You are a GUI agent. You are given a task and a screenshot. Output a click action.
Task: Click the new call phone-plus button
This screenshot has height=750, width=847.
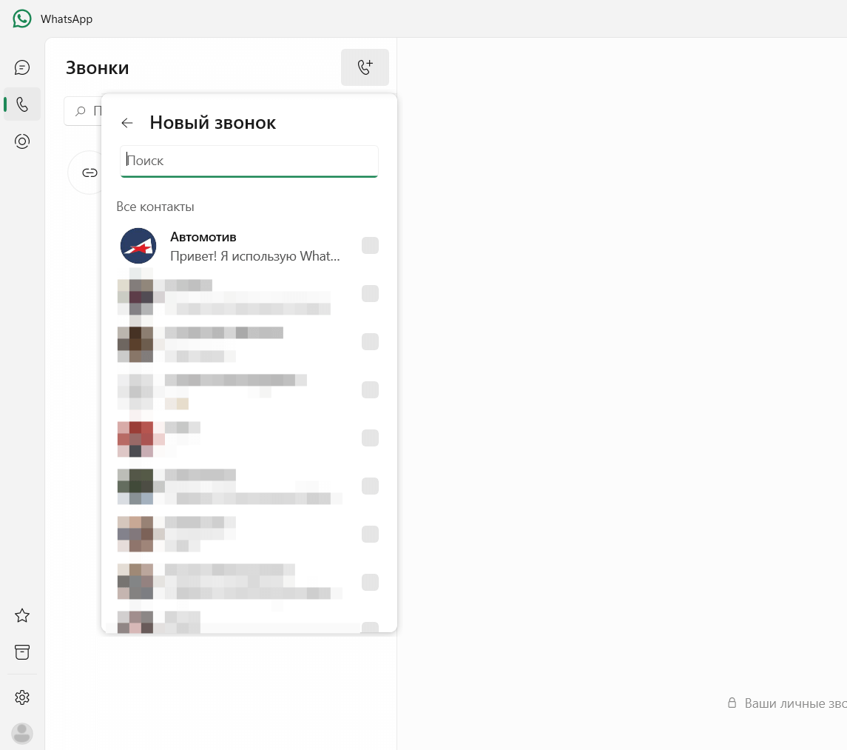pyautogui.click(x=365, y=67)
